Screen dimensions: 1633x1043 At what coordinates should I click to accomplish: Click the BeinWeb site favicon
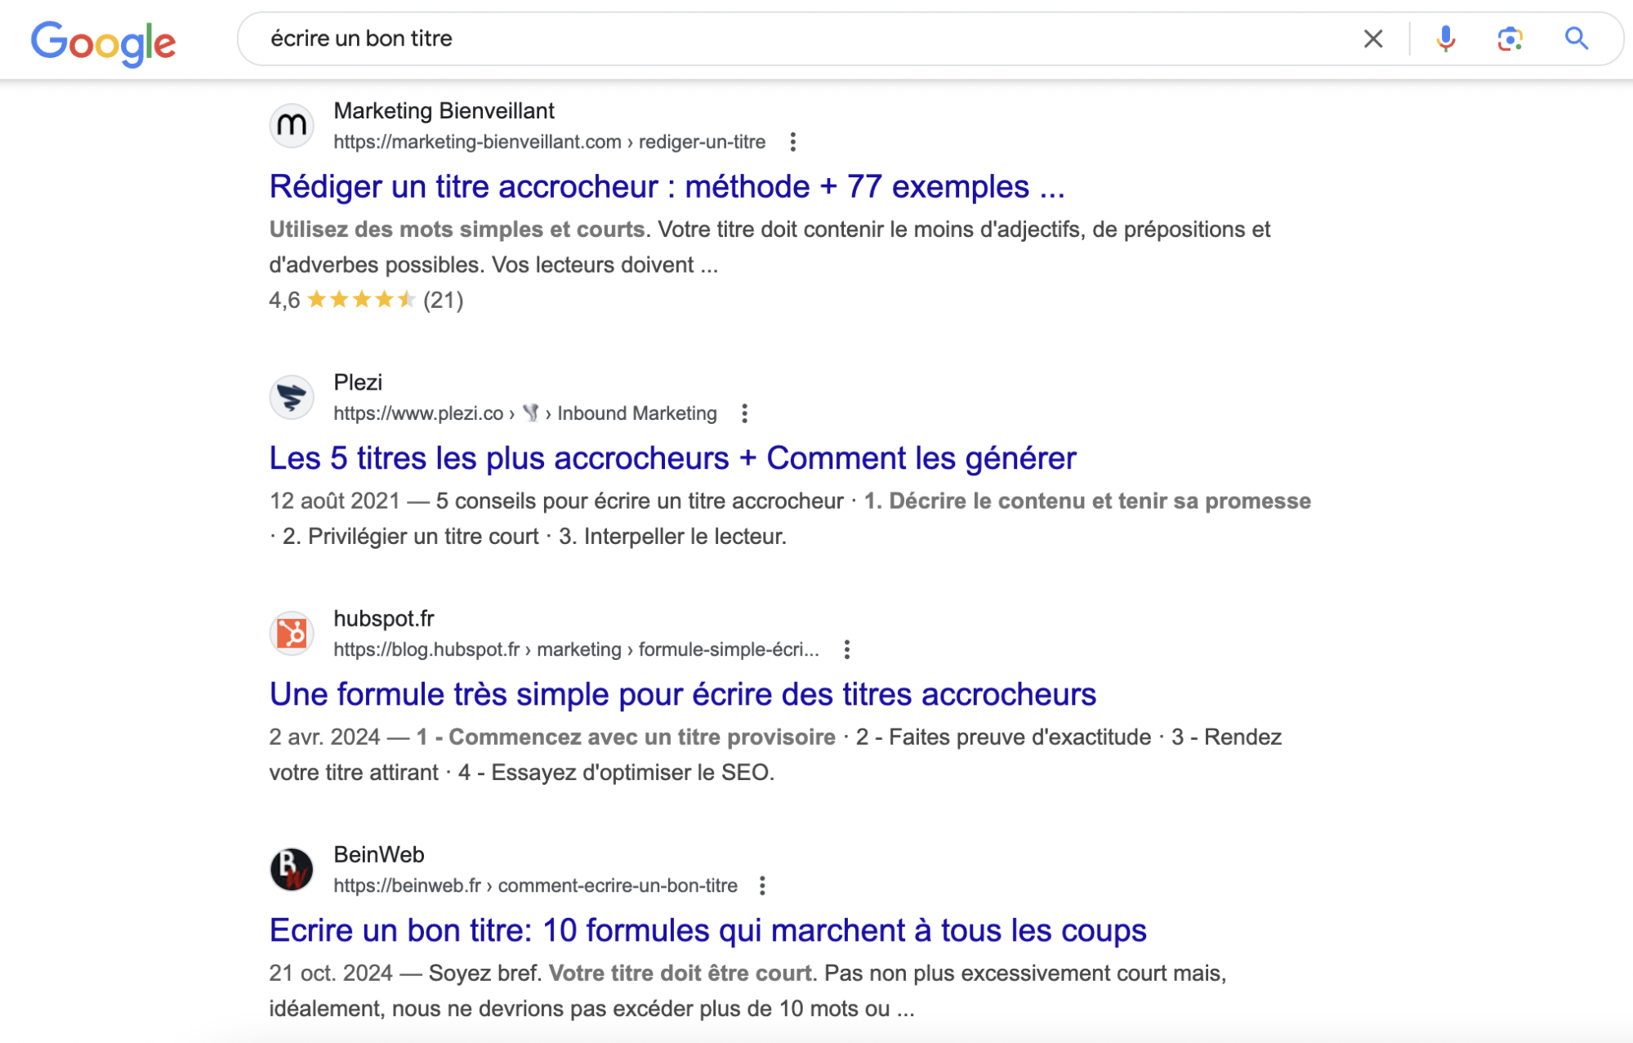coord(292,870)
